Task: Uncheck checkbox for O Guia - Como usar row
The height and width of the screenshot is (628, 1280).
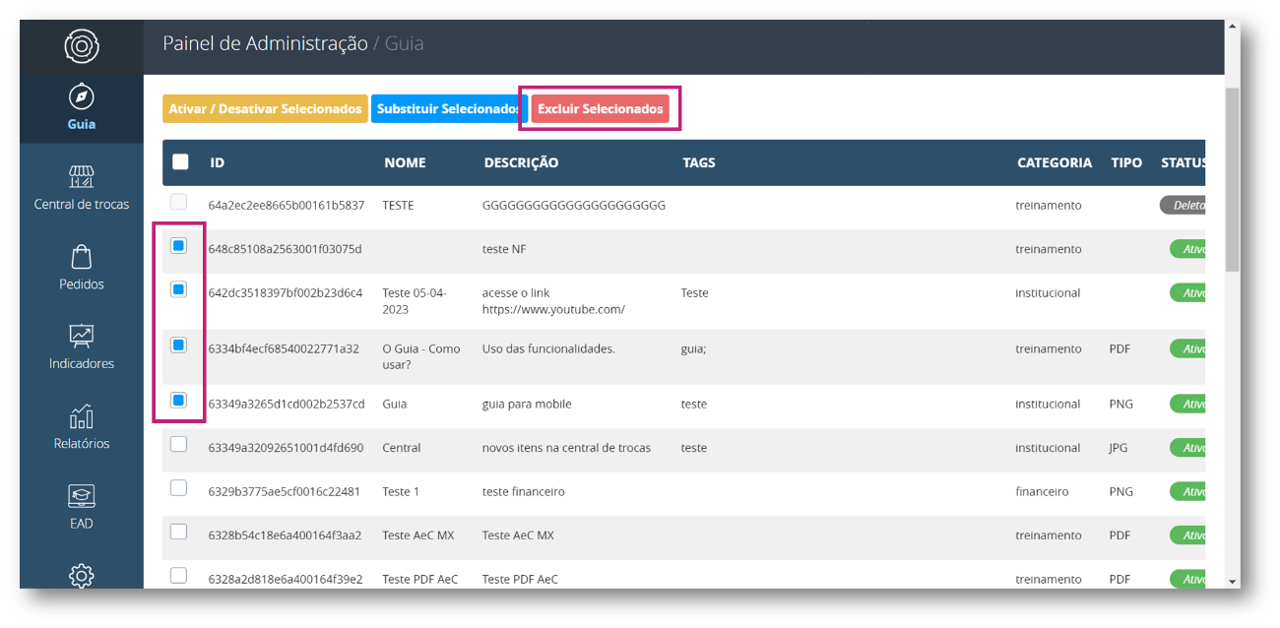Action: (x=178, y=345)
